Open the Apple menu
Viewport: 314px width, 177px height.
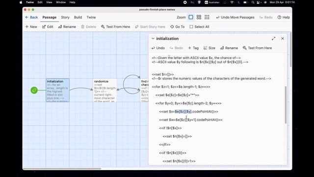coord(21,2)
